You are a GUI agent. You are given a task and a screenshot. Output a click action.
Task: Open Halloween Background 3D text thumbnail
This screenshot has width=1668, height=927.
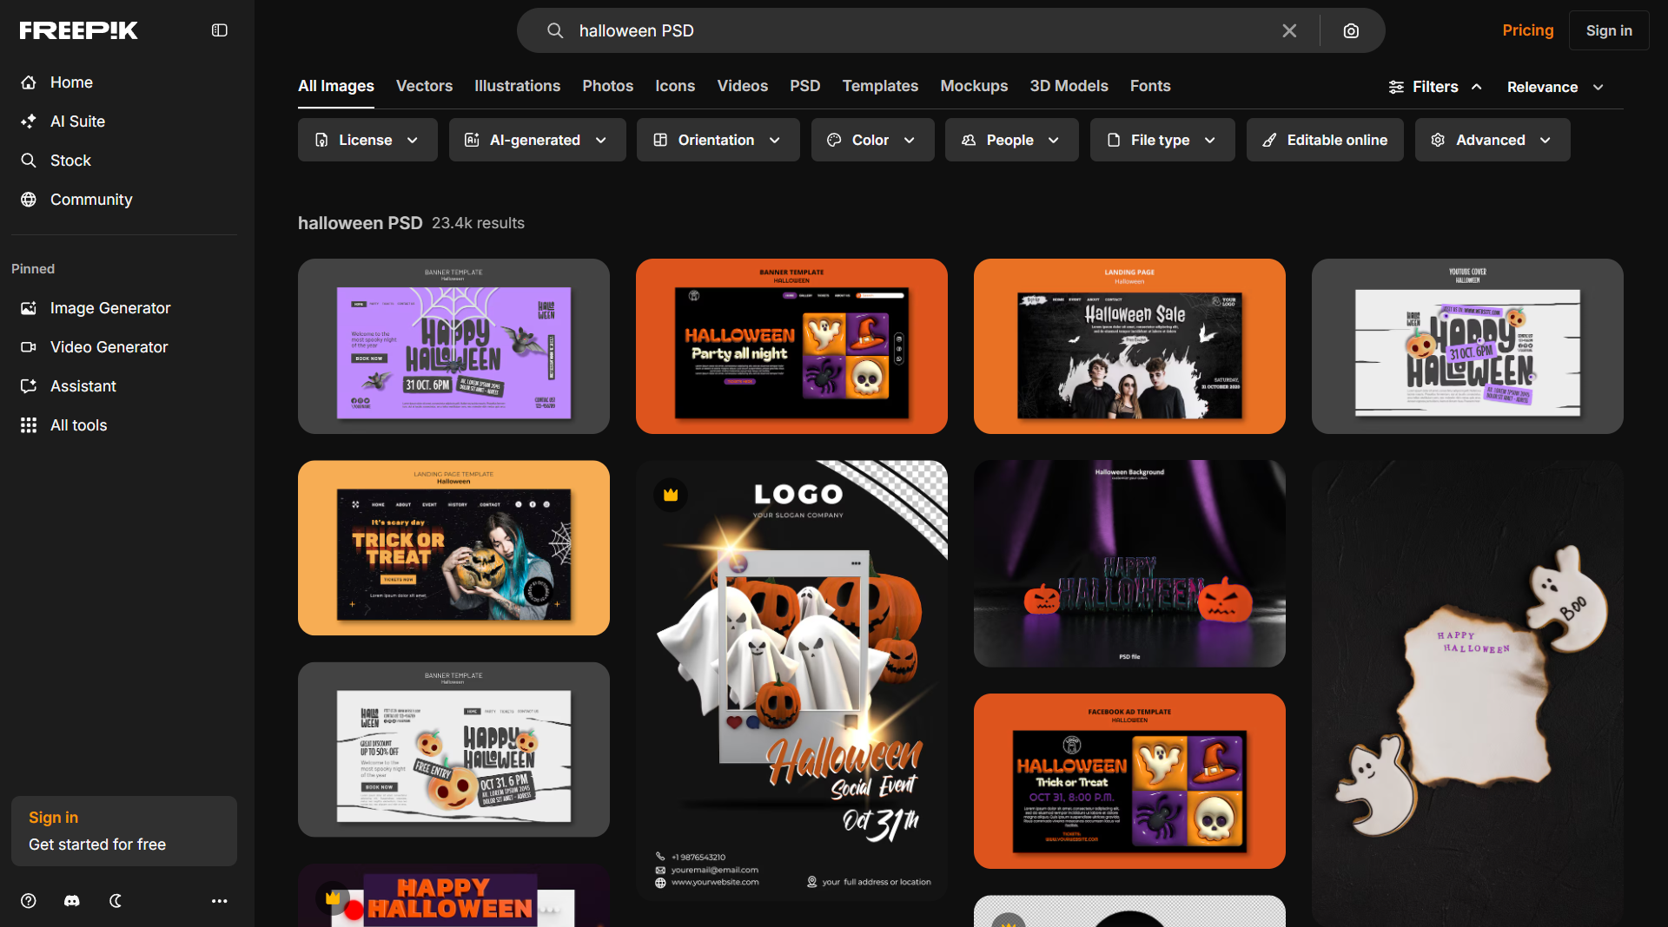(x=1129, y=563)
